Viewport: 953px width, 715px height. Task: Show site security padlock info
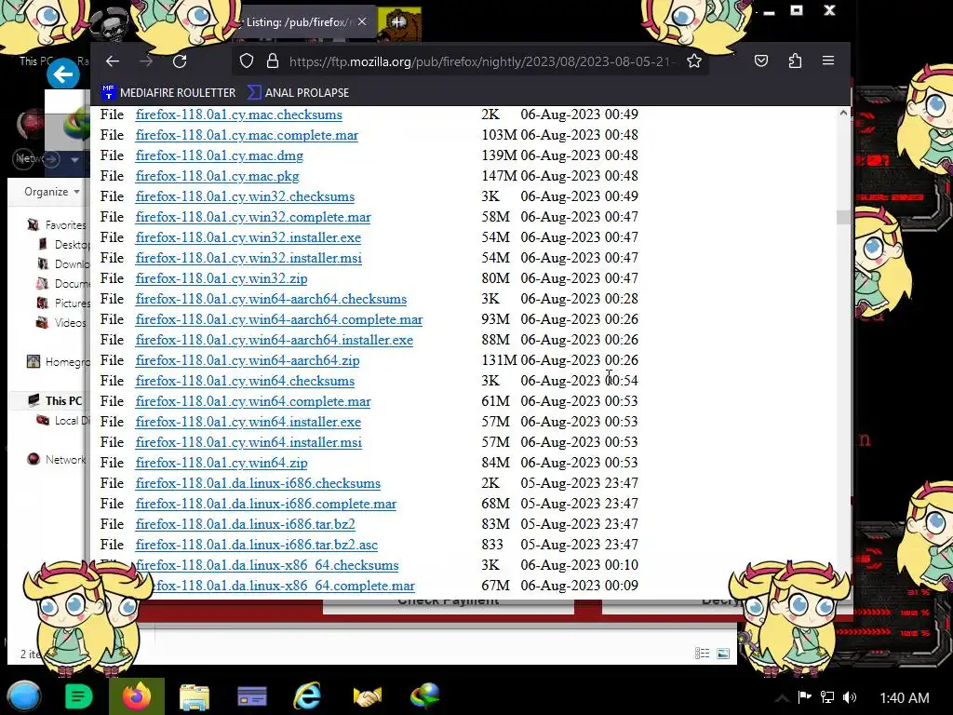click(x=273, y=61)
